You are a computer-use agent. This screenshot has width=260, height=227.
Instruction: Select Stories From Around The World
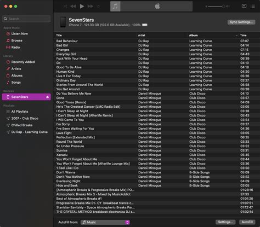157,85
